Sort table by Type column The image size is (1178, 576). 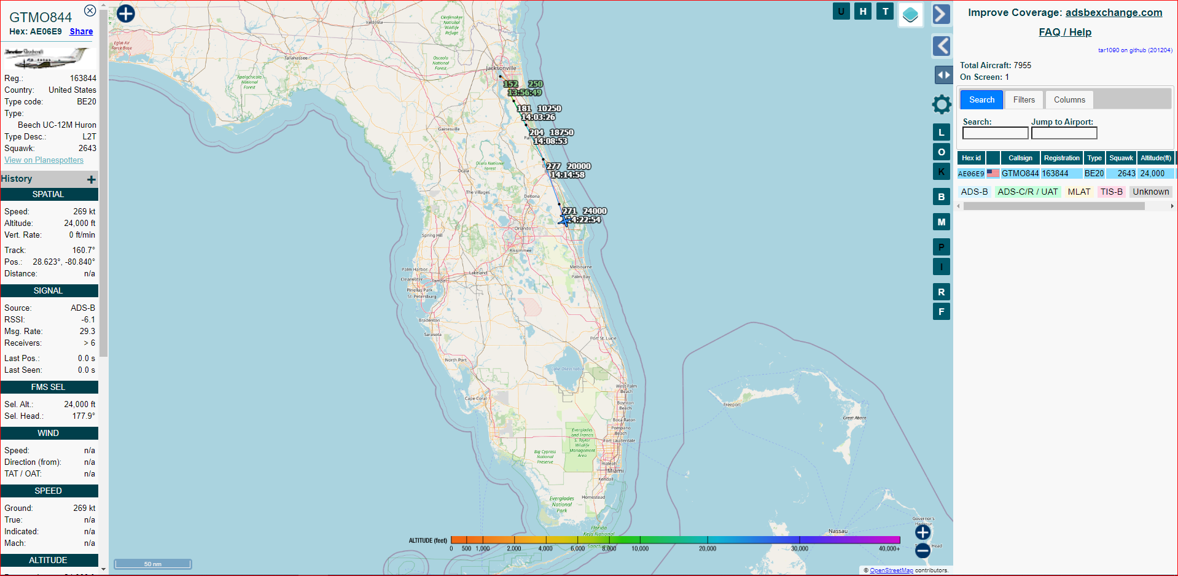(1094, 158)
